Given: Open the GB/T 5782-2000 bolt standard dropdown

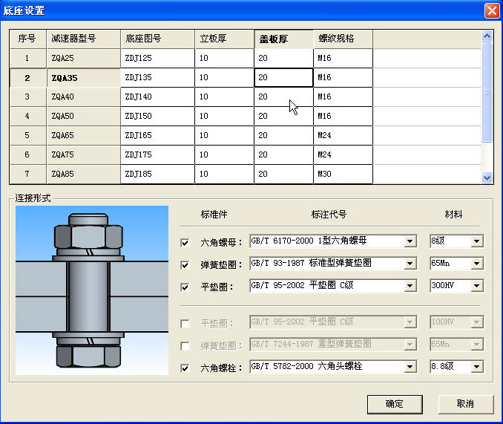Looking at the screenshot, I should tap(410, 367).
